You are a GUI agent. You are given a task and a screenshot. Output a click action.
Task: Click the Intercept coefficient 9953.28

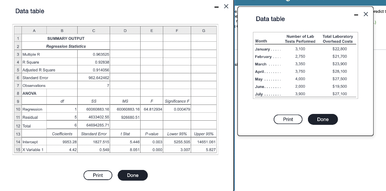click(x=70, y=142)
